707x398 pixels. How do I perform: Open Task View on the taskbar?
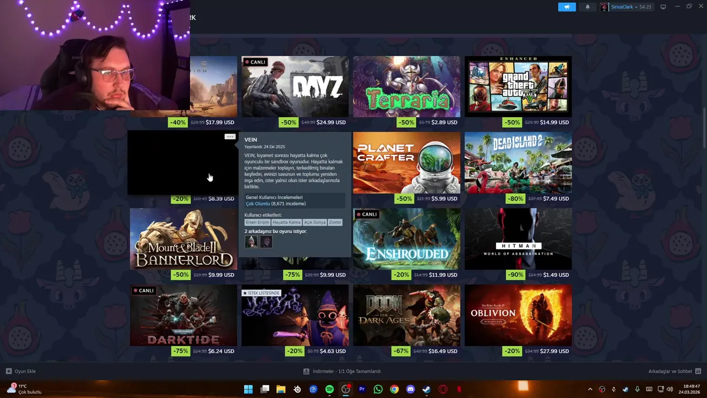(265, 389)
